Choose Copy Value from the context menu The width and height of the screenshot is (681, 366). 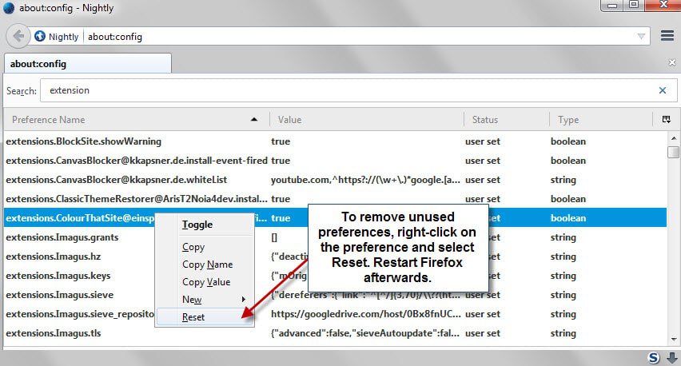pyautogui.click(x=206, y=282)
